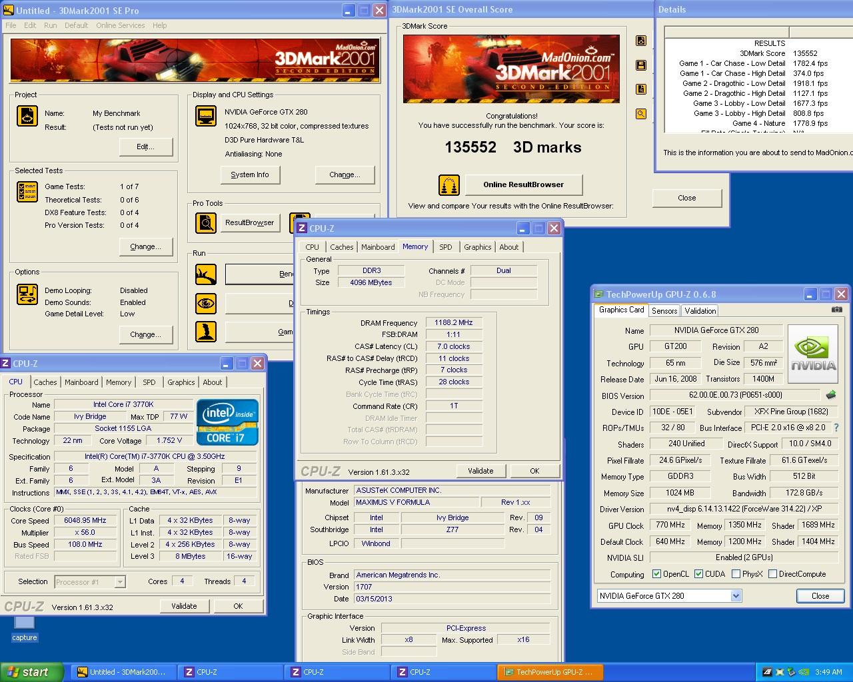Click Validate in CPU-Z Memory window
The image size is (853, 682).
pyautogui.click(x=480, y=471)
